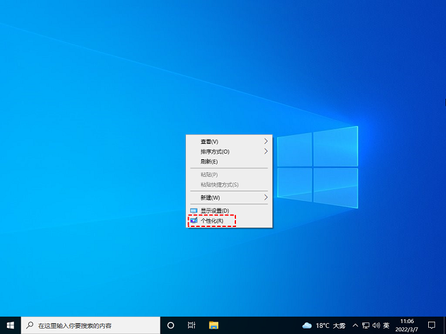This screenshot has width=446, height=334.
Task: Choose 个性化(R) from the context menu
Action: pos(211,221)
